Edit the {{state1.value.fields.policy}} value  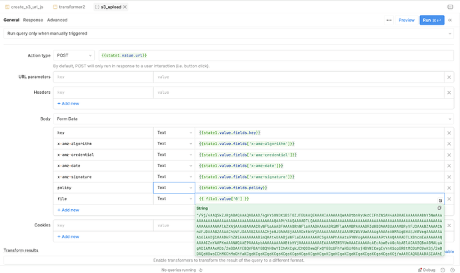pyautogui.click(x=319, y=188)
